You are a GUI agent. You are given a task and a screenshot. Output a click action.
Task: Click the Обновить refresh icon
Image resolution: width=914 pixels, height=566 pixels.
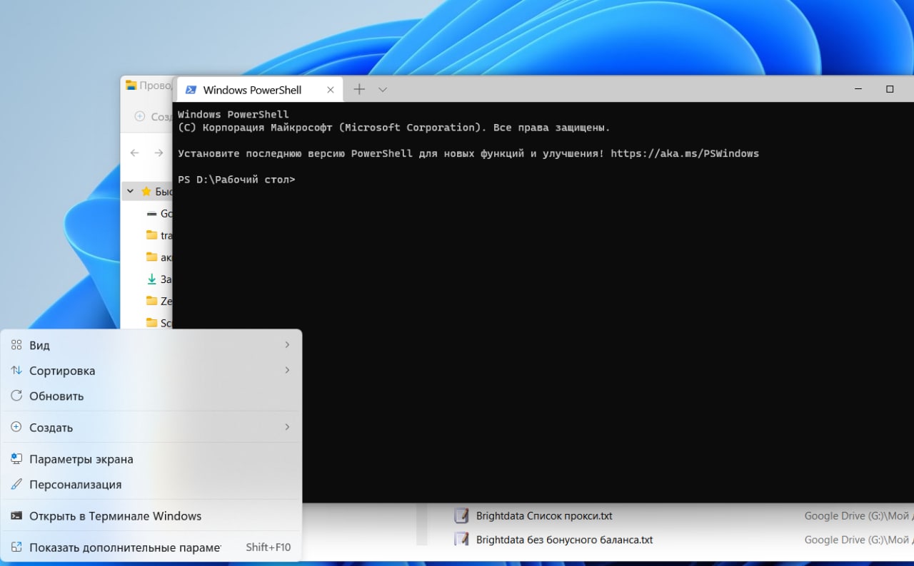tap(16, 396)
